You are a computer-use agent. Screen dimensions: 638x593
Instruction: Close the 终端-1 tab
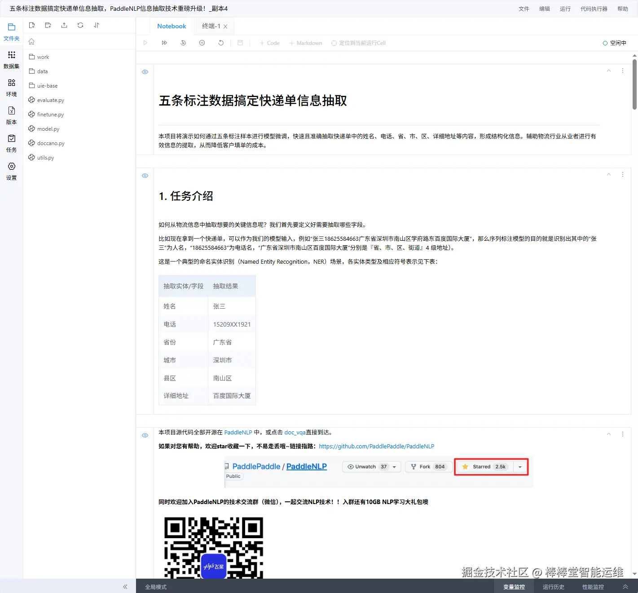(x=225, y=27)
